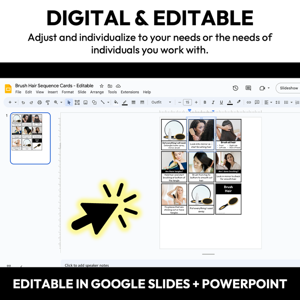Star the Brush Hair Sequence Cards document

point(102,86)
